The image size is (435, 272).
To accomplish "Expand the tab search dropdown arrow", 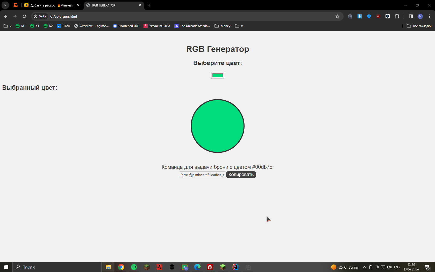I will [x=5, y=5].
